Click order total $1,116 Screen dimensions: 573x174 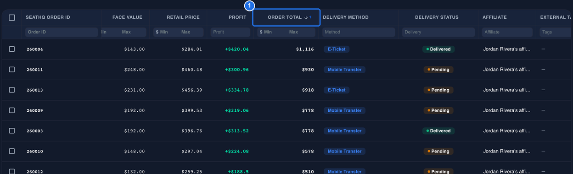[305, 49]
